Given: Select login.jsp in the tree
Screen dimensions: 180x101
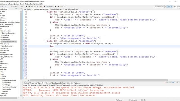Looking at the screenshot, I should click(x=3, y=96).
